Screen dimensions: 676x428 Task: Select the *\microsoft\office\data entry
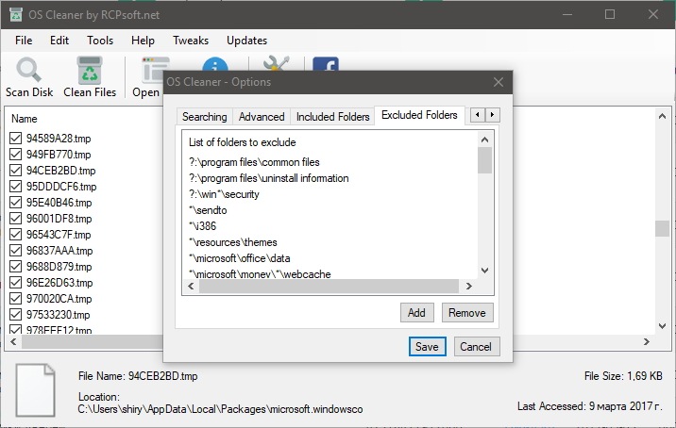point(239,258)
